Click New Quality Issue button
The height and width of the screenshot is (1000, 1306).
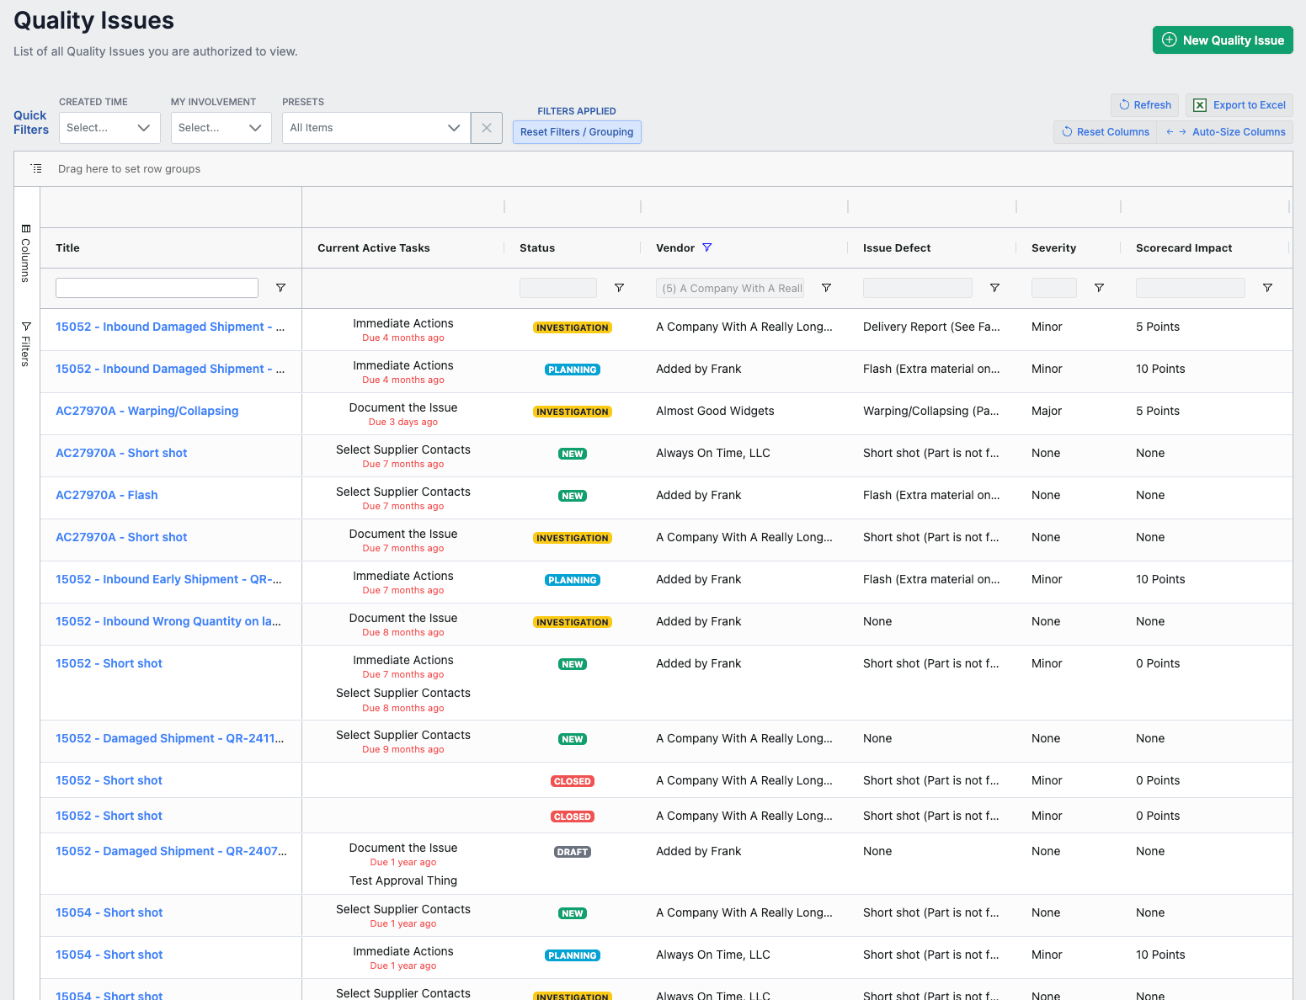tap(1223, 40)
